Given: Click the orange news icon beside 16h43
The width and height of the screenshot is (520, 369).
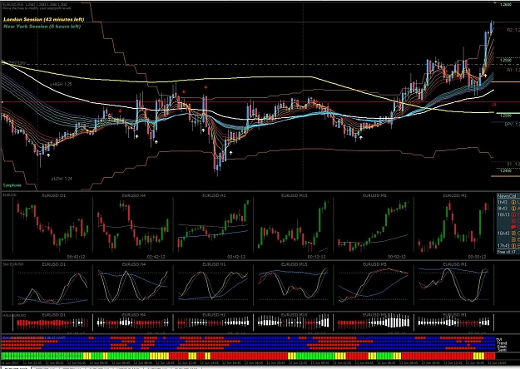Looking at the screenshot, I should 514,234.
